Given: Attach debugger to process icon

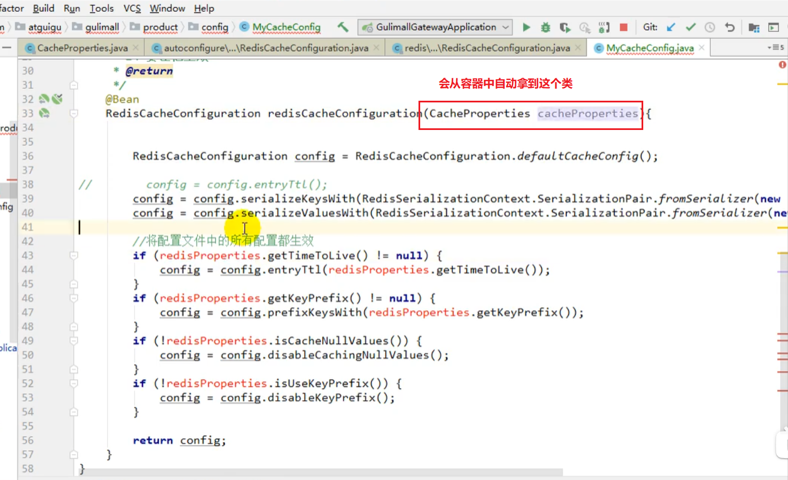Looking at the screenshot, I should tap(604, 27).
